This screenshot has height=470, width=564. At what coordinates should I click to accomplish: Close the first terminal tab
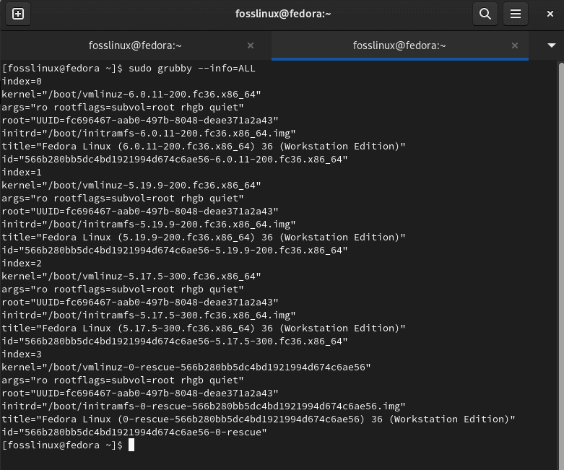tap(251, 45)
